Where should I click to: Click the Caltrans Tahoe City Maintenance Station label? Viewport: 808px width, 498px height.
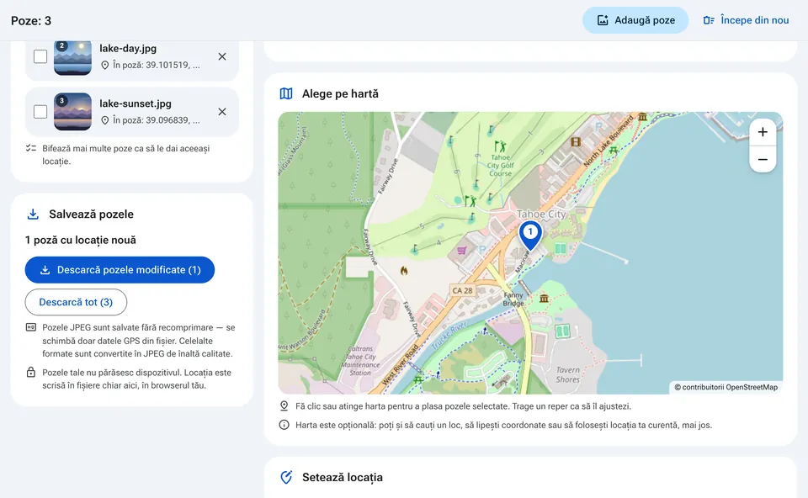pos(361,361)
